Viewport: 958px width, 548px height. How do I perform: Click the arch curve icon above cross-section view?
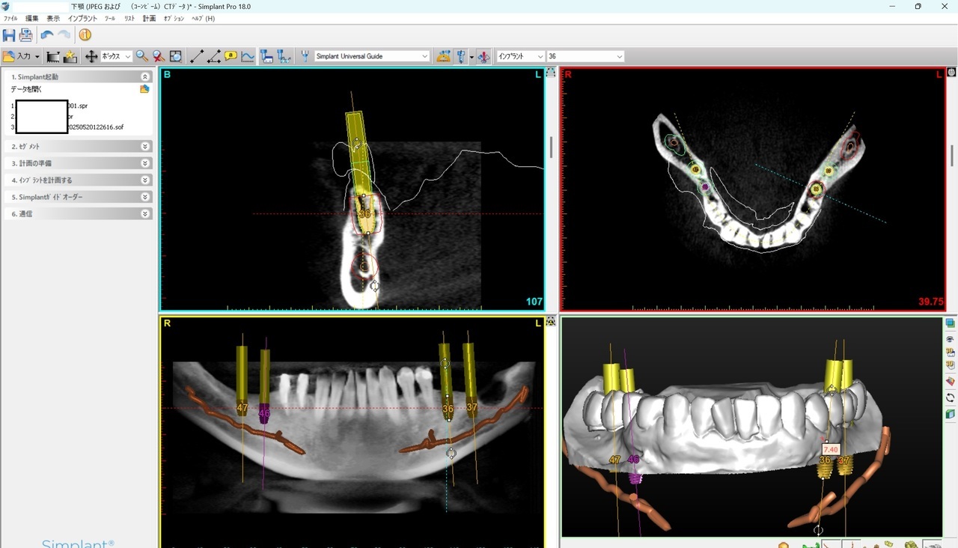(551, 73)
